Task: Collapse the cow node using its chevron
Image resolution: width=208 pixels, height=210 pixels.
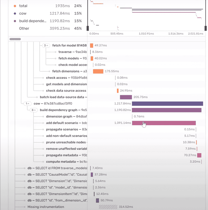Action: [x=28, y=104]
